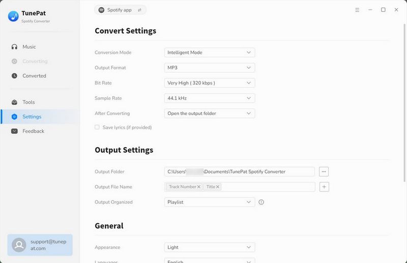Open the hamburger menu in title bar
Image resolution: width=407 pixels, height=263 pixels.
pyautogui.click(x=357, y=10)
